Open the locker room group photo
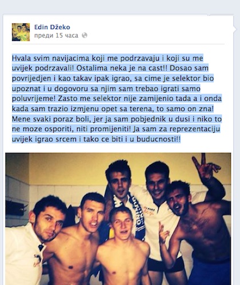Viewport: 240px width, 285px height. 118,219
